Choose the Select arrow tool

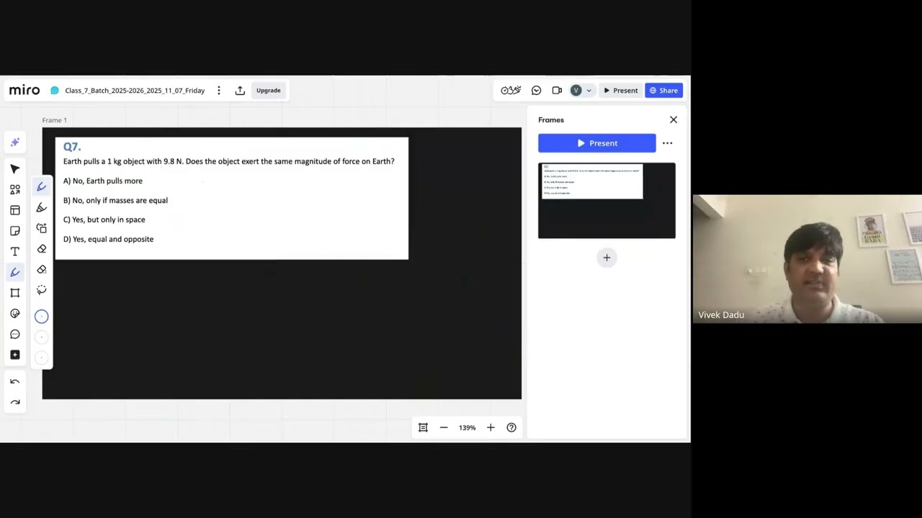15,169
